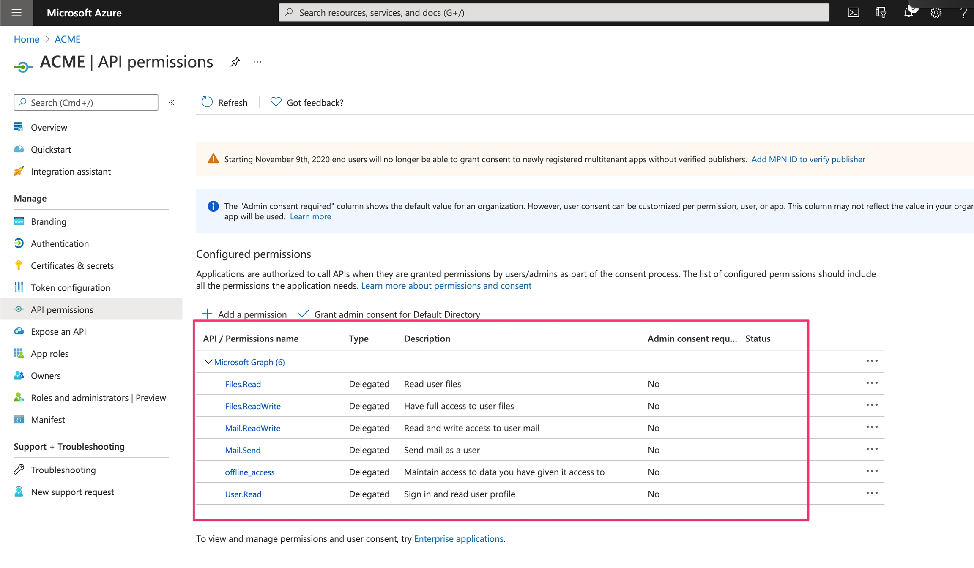Open the Add MPN ID to verify publisher link
Screen dimensions: 974x568
808,159
